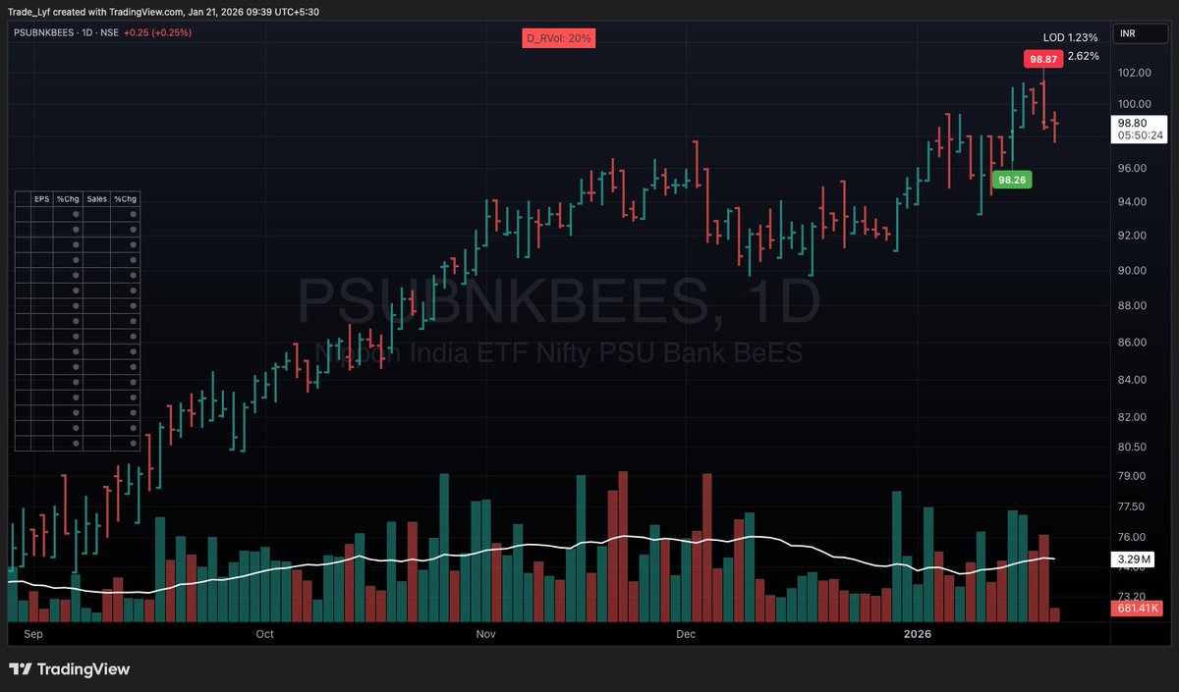This screenshot has height=692, width=1179.
Task: Select the Sales column header
Action: point(96,199)
